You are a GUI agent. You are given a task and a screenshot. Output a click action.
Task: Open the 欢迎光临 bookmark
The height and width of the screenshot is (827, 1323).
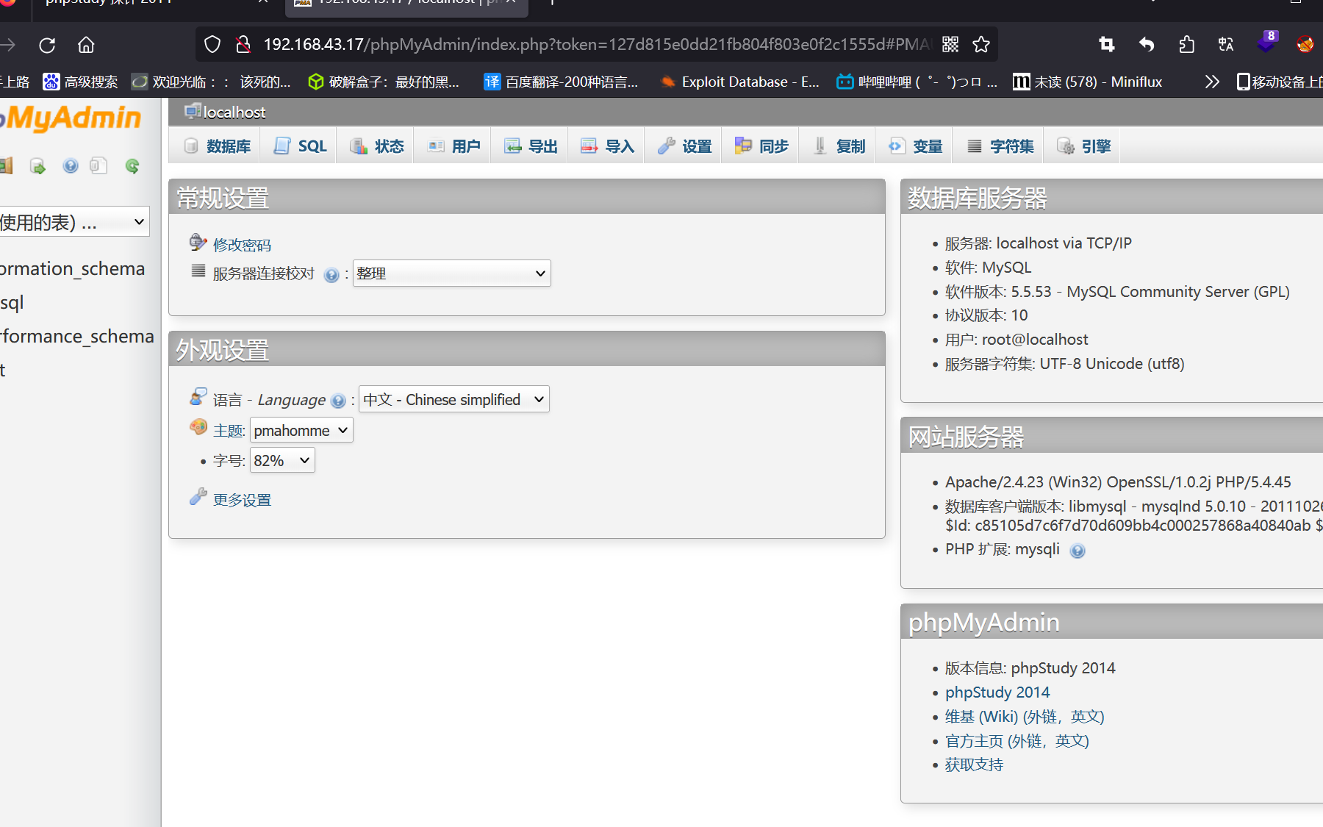[x=211, y=82]
